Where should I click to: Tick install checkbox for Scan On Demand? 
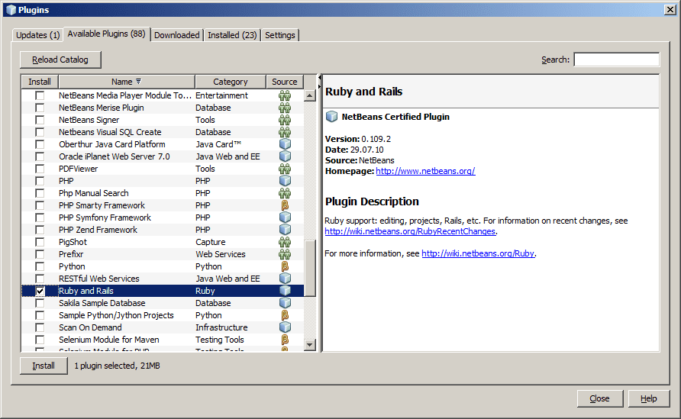[x=40, y=327]
